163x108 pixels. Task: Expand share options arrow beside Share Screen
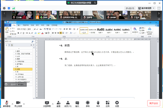coord(53,104)
